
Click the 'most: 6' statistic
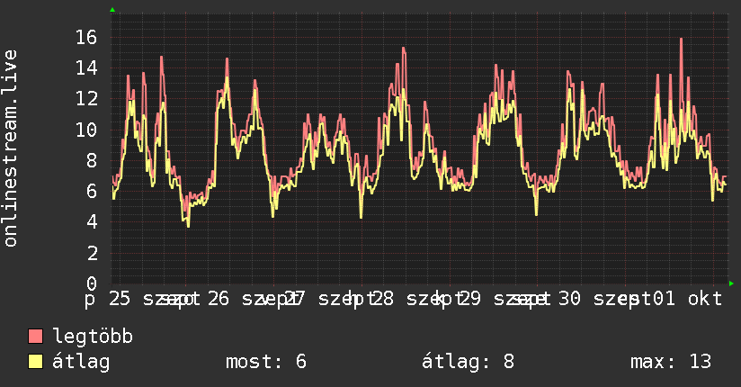pos(266,362)
